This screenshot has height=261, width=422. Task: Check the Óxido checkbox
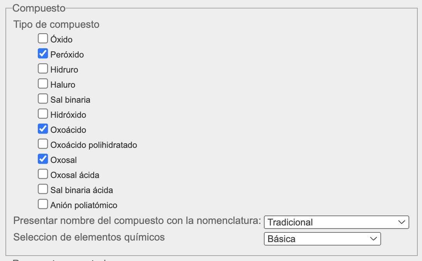click(43, 39)
